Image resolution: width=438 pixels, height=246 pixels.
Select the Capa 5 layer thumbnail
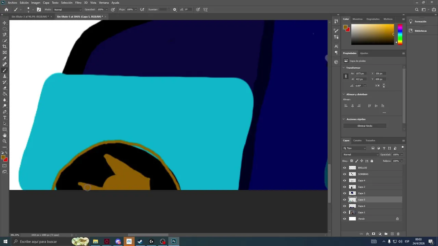[352, 200]
